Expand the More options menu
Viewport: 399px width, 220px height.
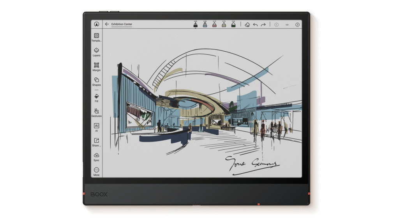point(96,170)
